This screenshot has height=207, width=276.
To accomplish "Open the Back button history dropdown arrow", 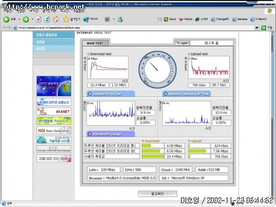I will point(19,19).
